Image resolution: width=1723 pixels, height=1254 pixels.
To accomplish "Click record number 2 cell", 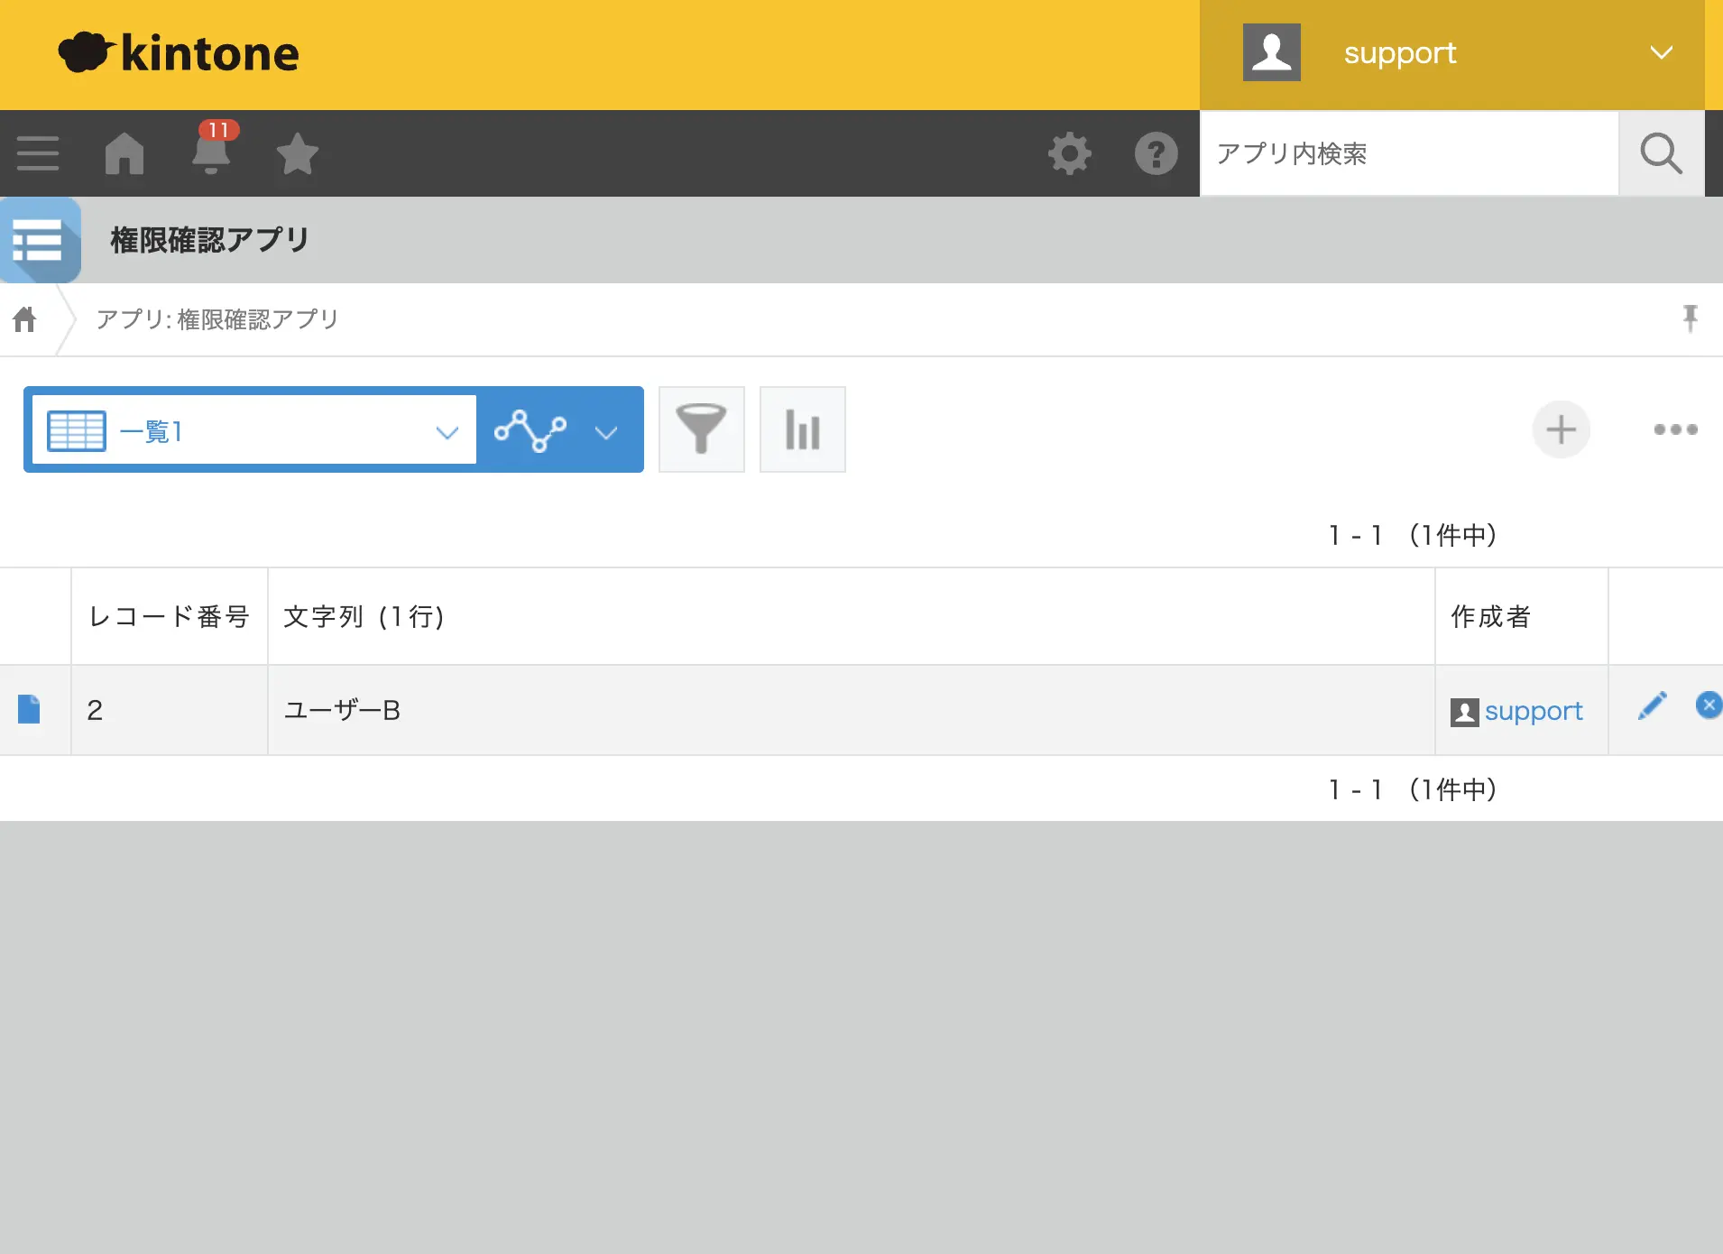I will click(x=170, y=710).
